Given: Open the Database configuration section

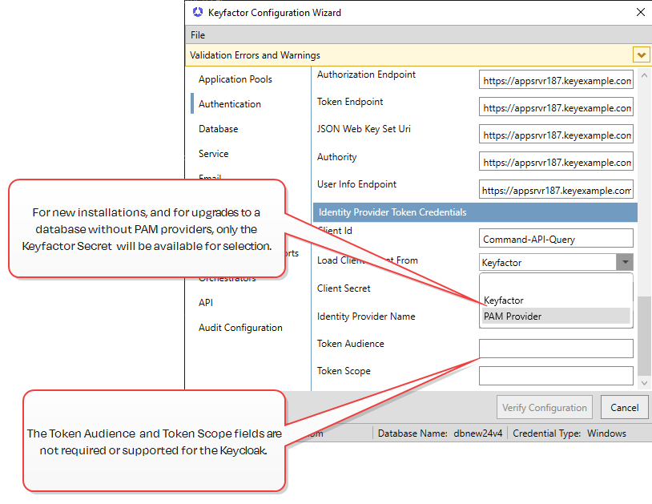Looking at the screenshot, I should tap(218, 129).
